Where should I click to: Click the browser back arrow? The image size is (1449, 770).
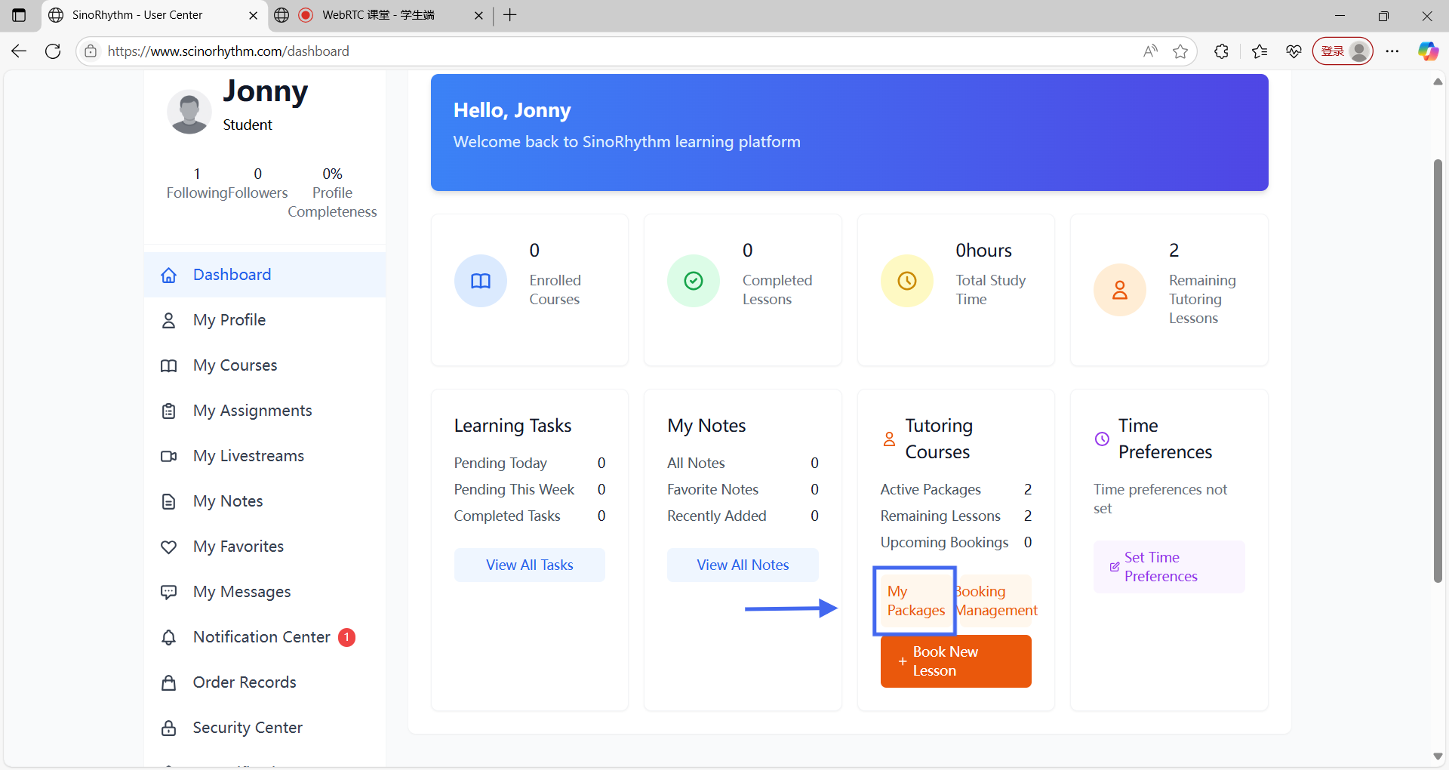click(19, 51)
